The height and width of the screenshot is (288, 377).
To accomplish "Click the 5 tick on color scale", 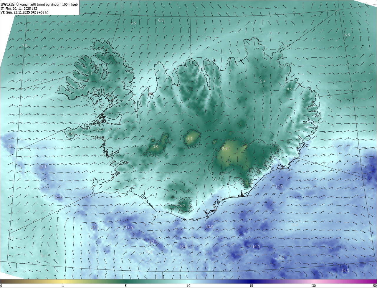I will pos(126,286).
